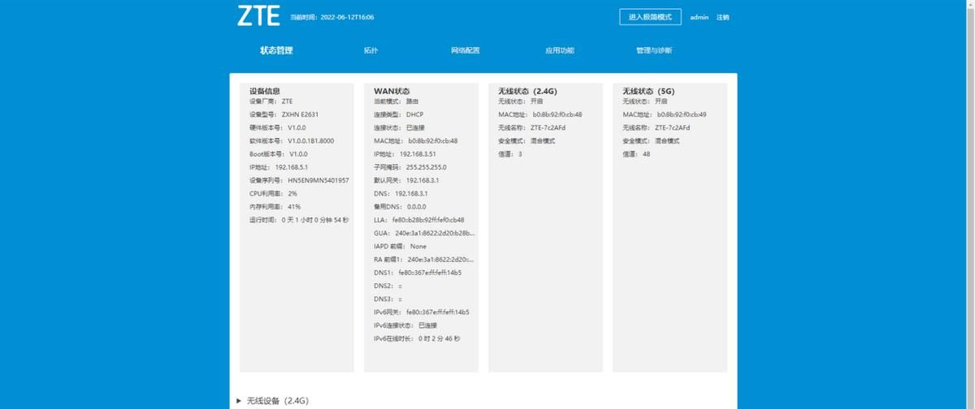Click the 连接类型 DHCP row
Image resolution: width=975 pixels, height=409 pixels.
(x=399, y=114)
